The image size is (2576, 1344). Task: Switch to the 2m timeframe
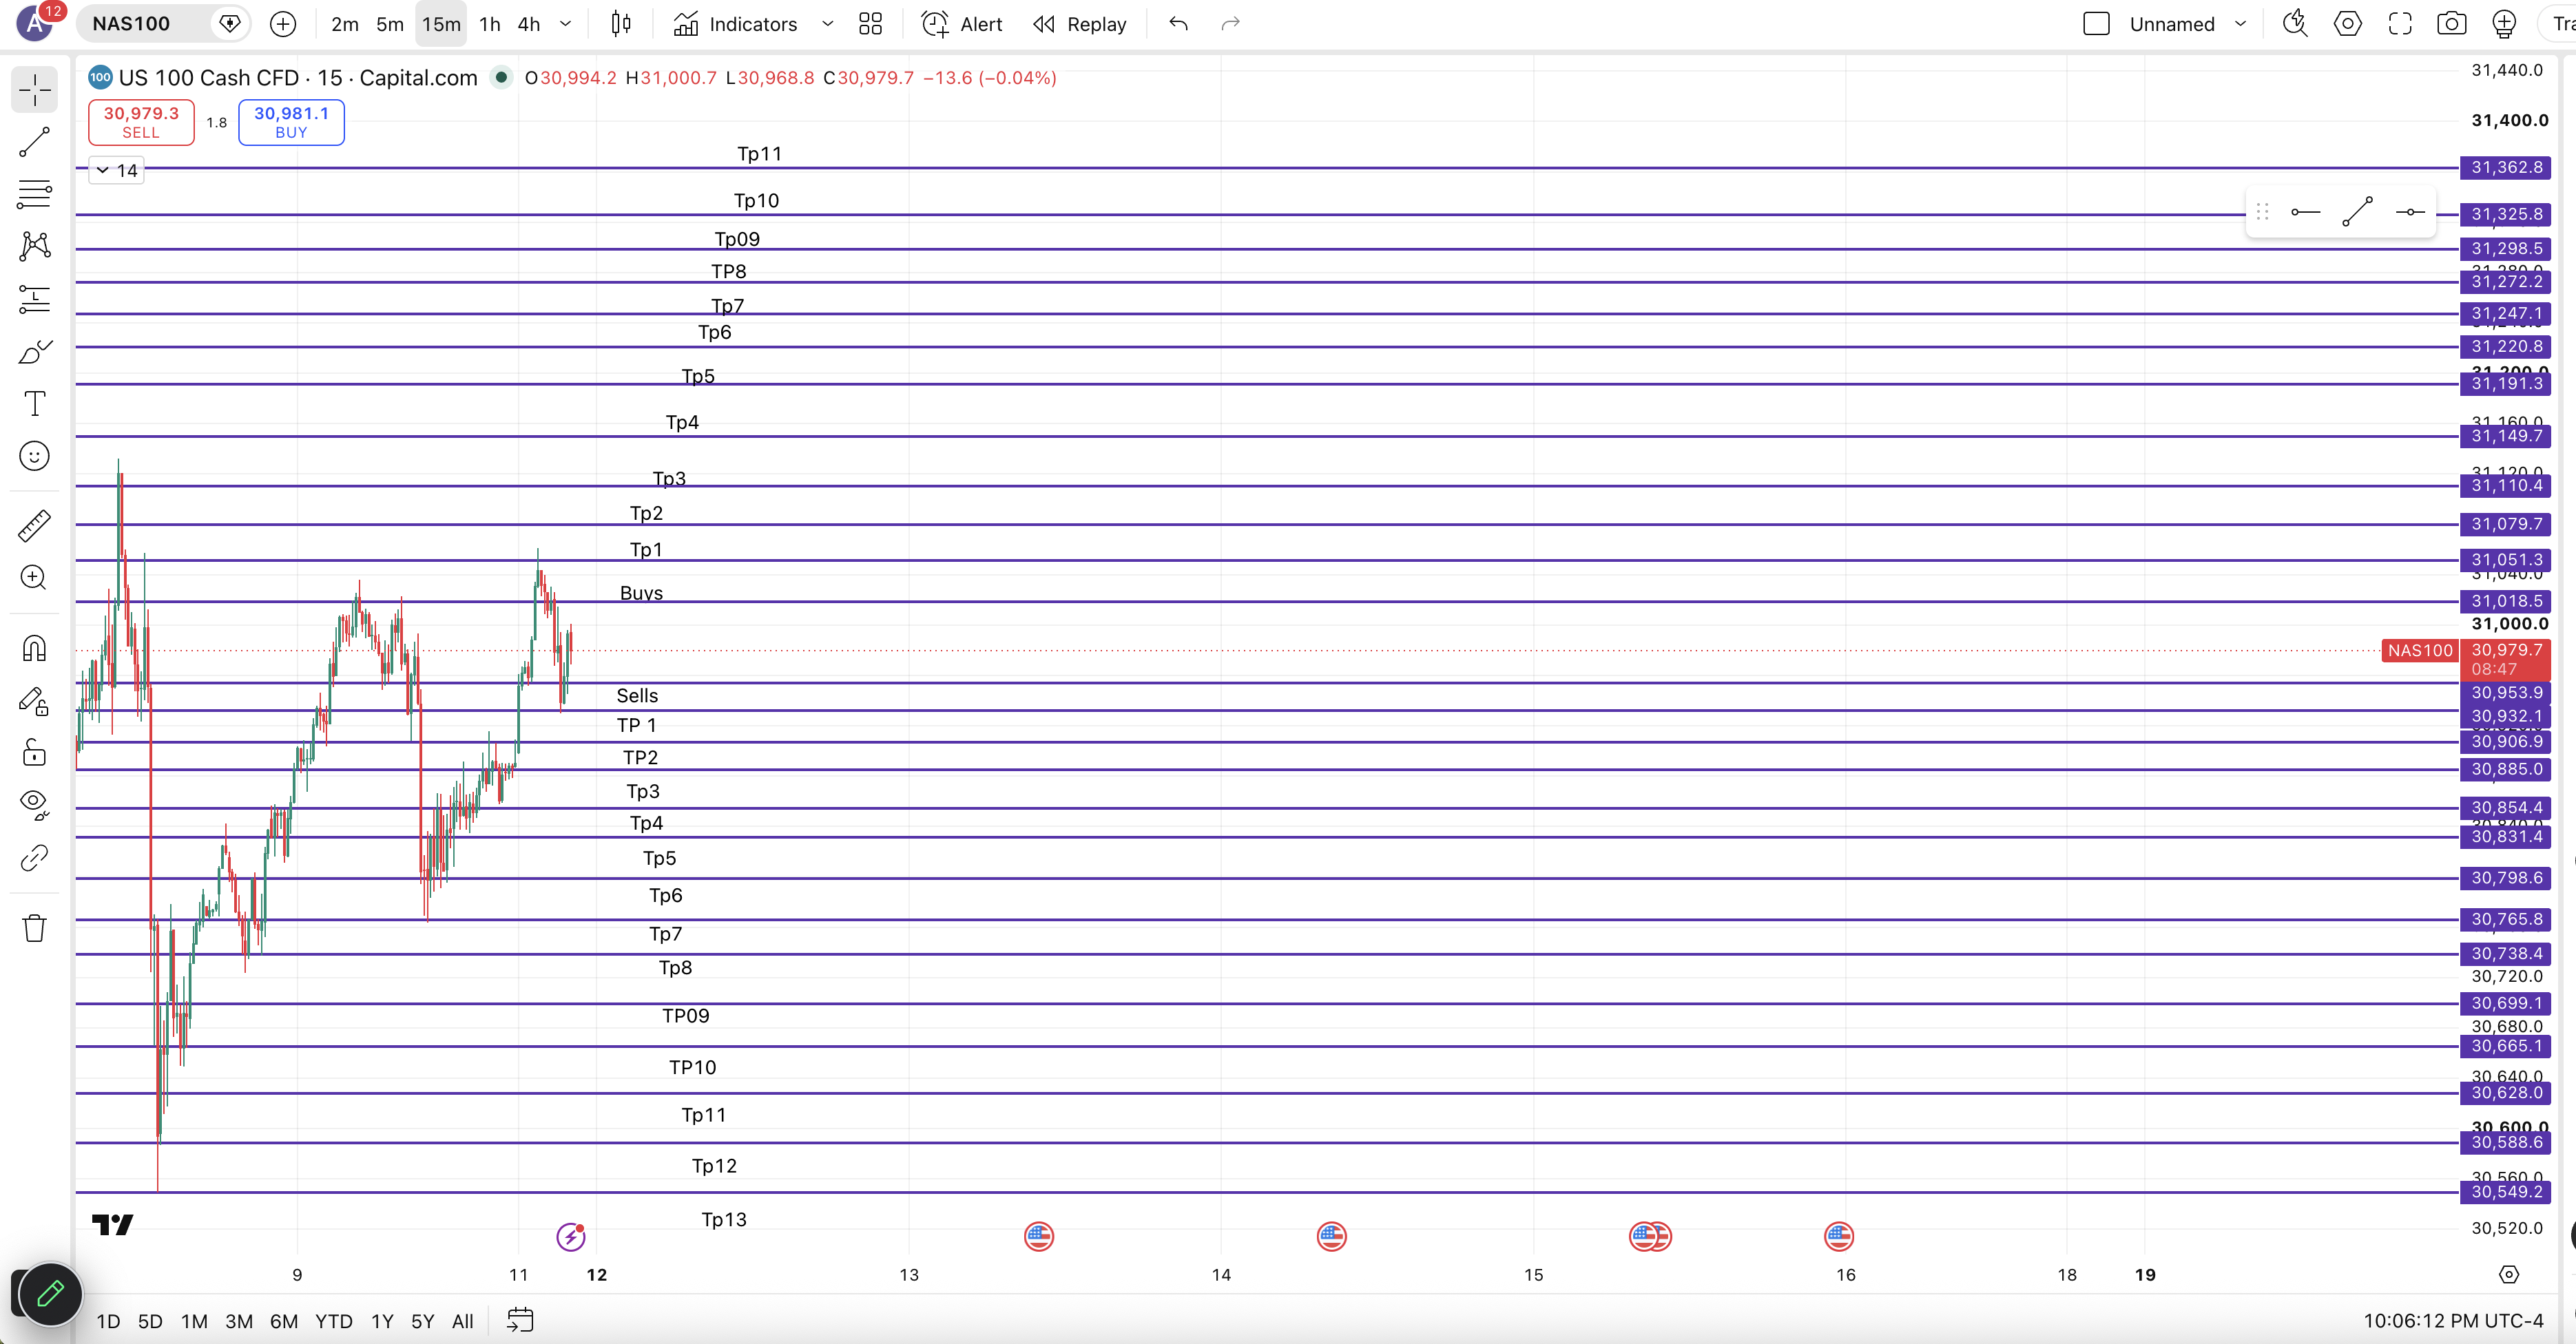[345, 24]
